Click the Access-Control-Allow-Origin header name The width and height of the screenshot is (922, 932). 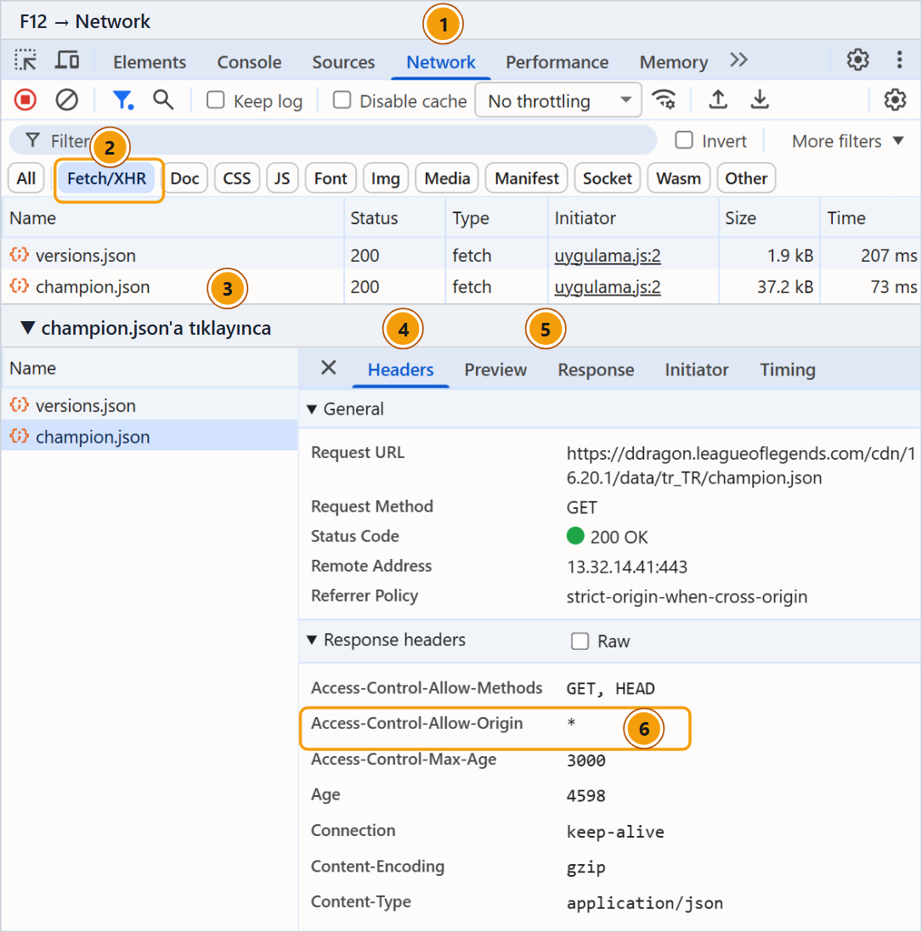416,723
